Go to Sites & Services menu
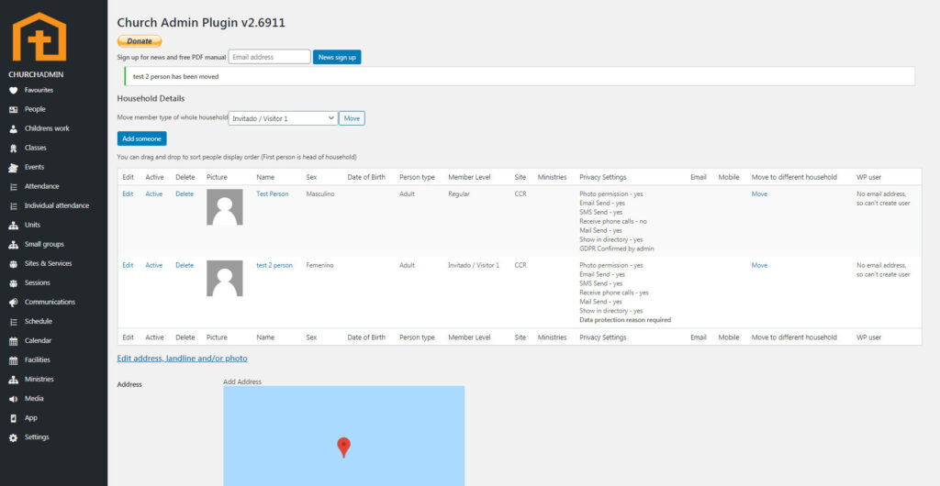The width and height of the screenshot is (940, 486). [x=47, y=263]
